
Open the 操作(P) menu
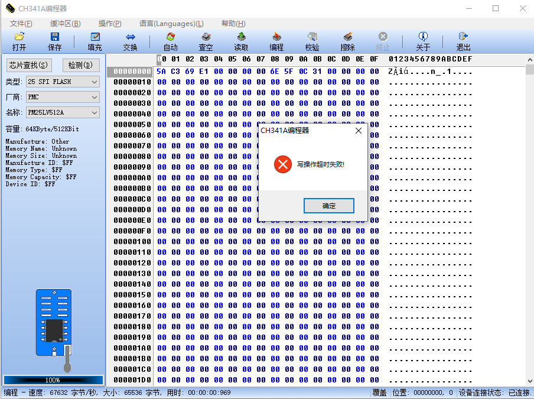click(x=110, y=24)
